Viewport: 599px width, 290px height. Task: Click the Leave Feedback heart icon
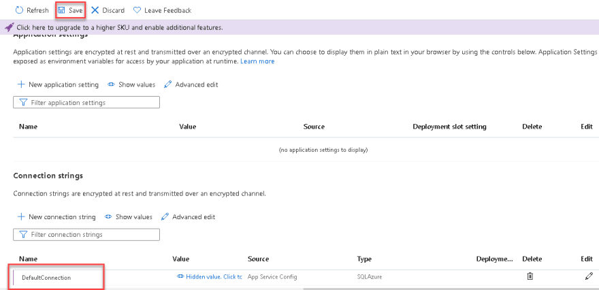tap(137, 10)
